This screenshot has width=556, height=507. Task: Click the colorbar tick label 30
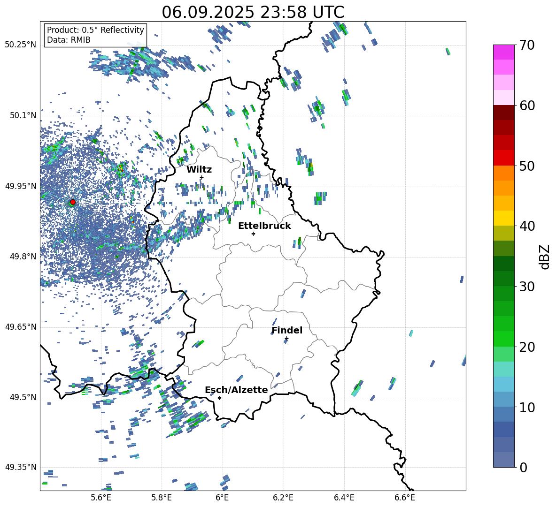click(x=527, y=287)
